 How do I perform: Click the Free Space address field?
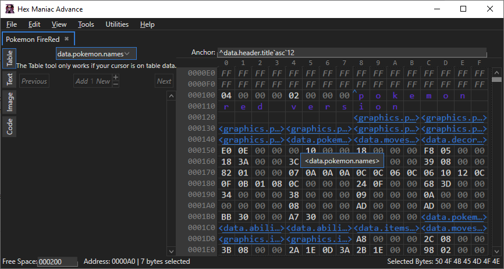click(x=58, y=261)
